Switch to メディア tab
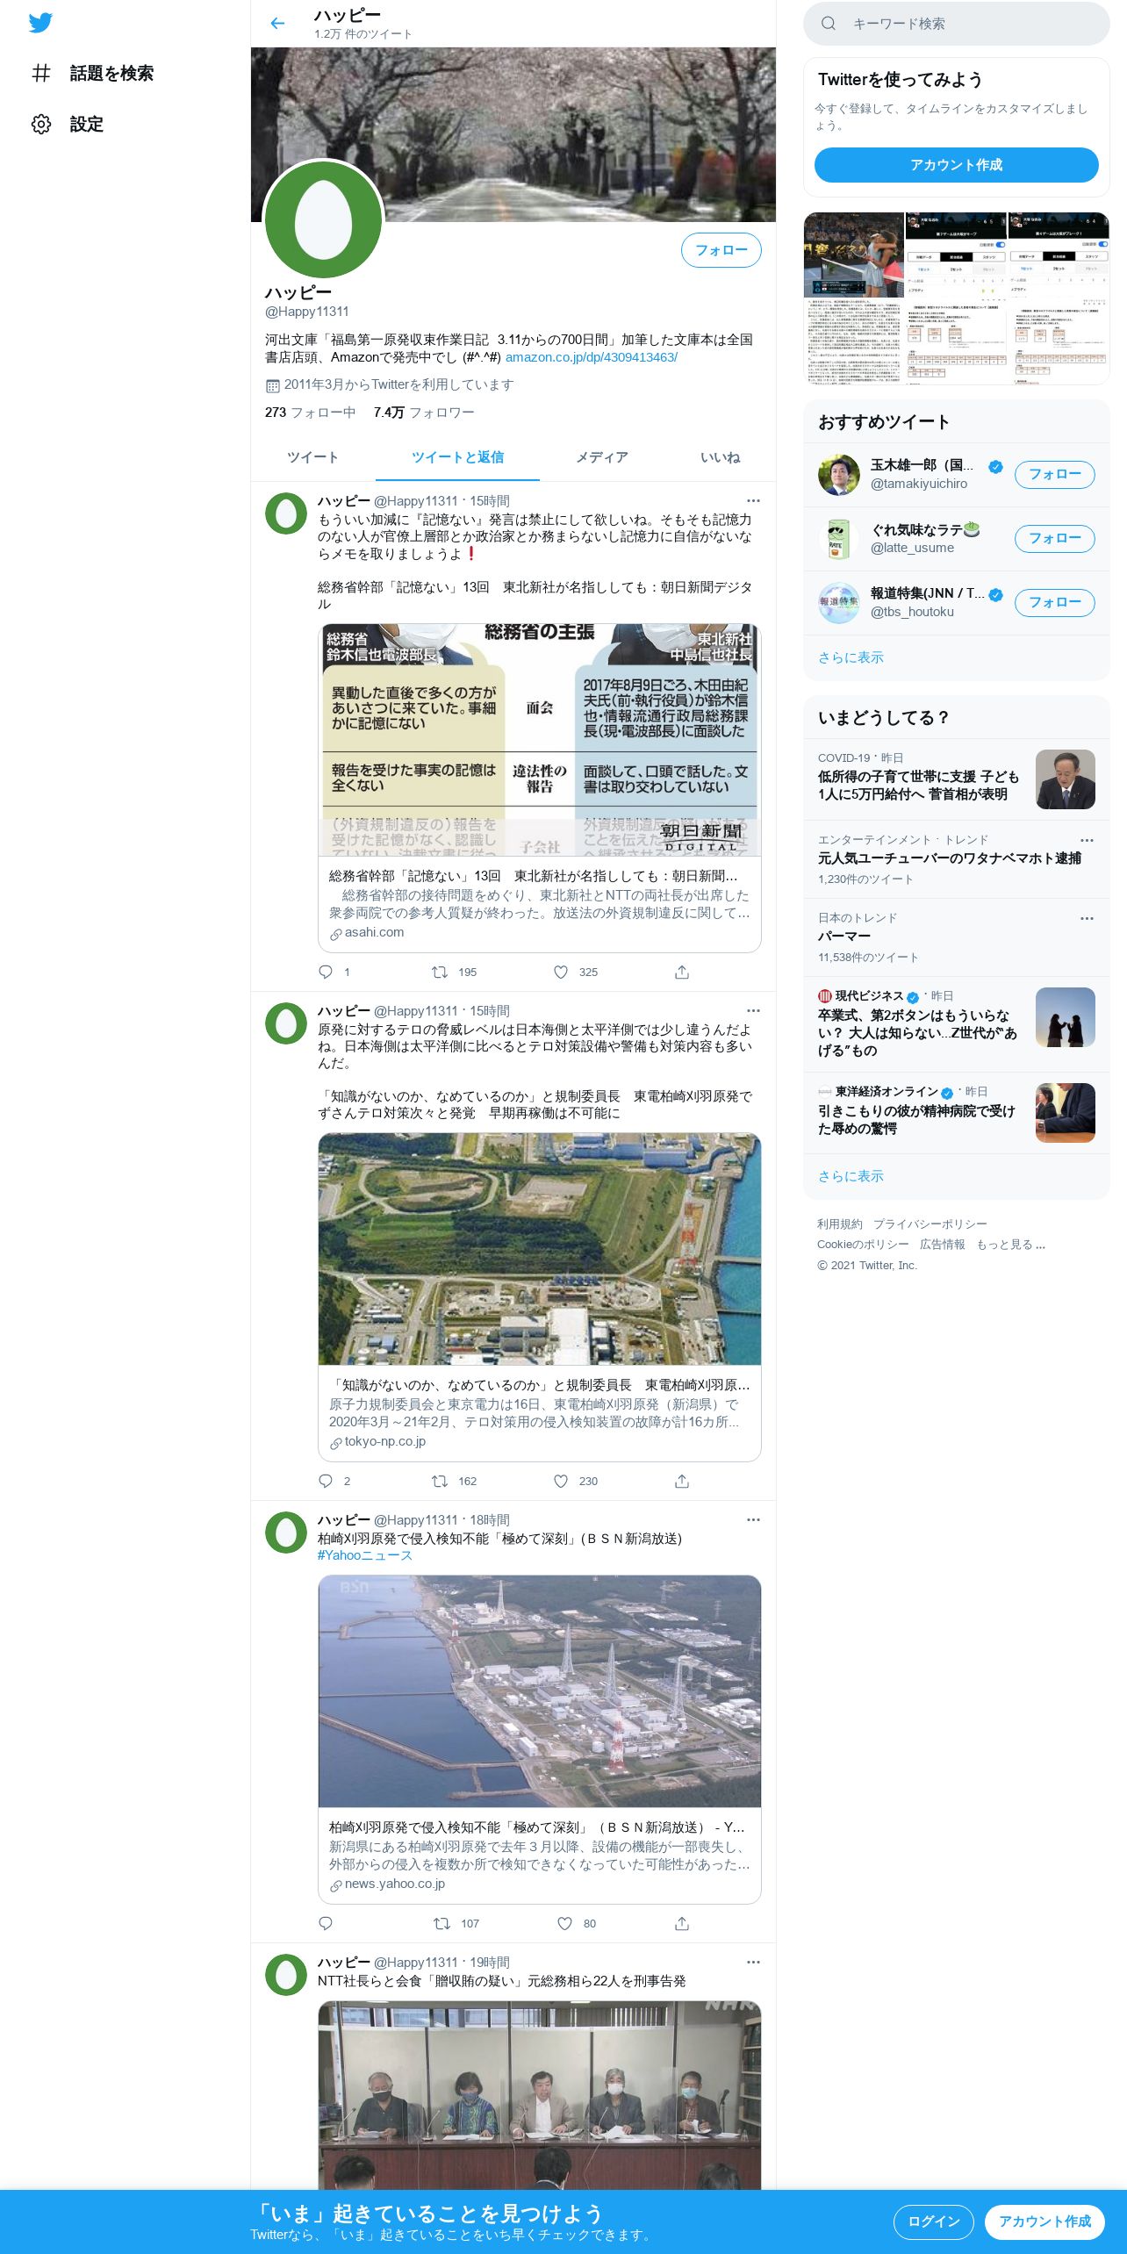This screenshot has width=1127, height=2254. tap(601, 457)
